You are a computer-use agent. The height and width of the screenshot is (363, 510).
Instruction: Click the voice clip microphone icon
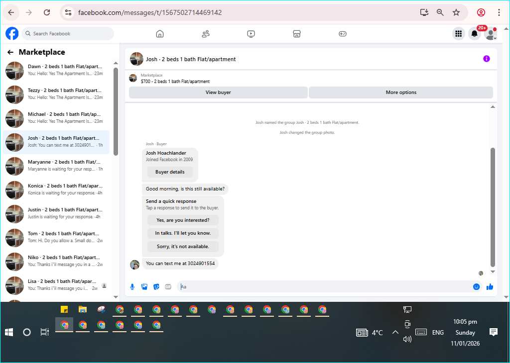132,287
